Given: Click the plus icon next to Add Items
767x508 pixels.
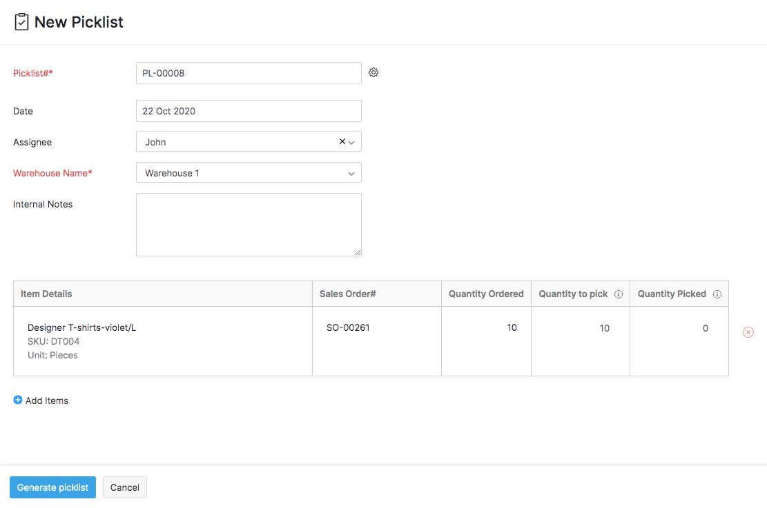Looking at the screenshot, I should click(x=17, y=400).
